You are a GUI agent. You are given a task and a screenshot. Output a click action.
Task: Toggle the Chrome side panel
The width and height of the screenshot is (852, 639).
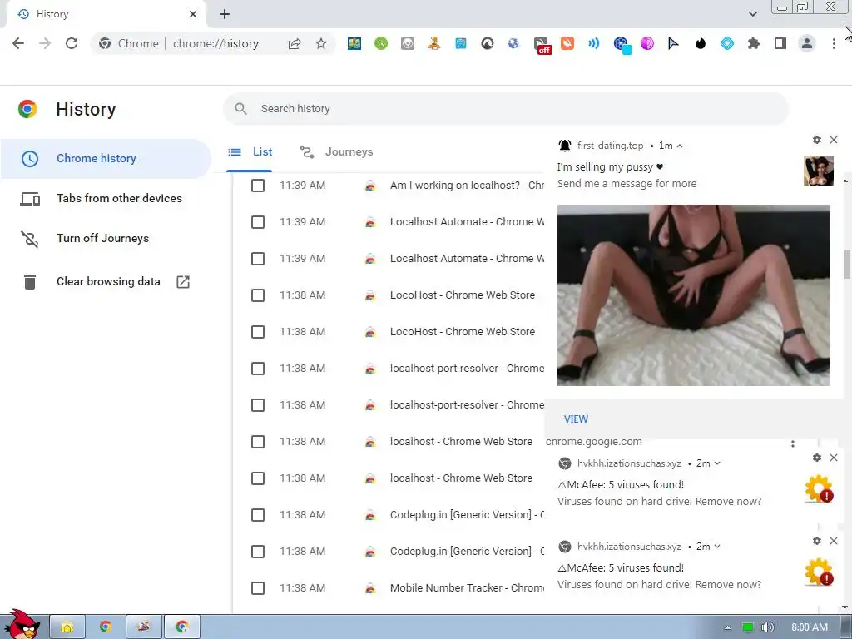point(780,43)
